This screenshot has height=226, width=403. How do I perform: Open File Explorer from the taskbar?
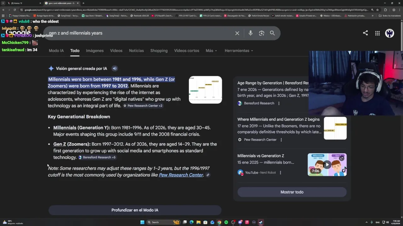coord(198,222)
